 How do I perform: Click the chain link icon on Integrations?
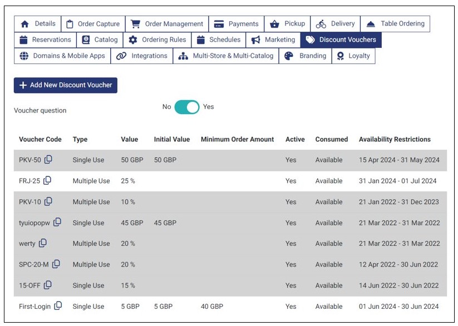(121, 56)
